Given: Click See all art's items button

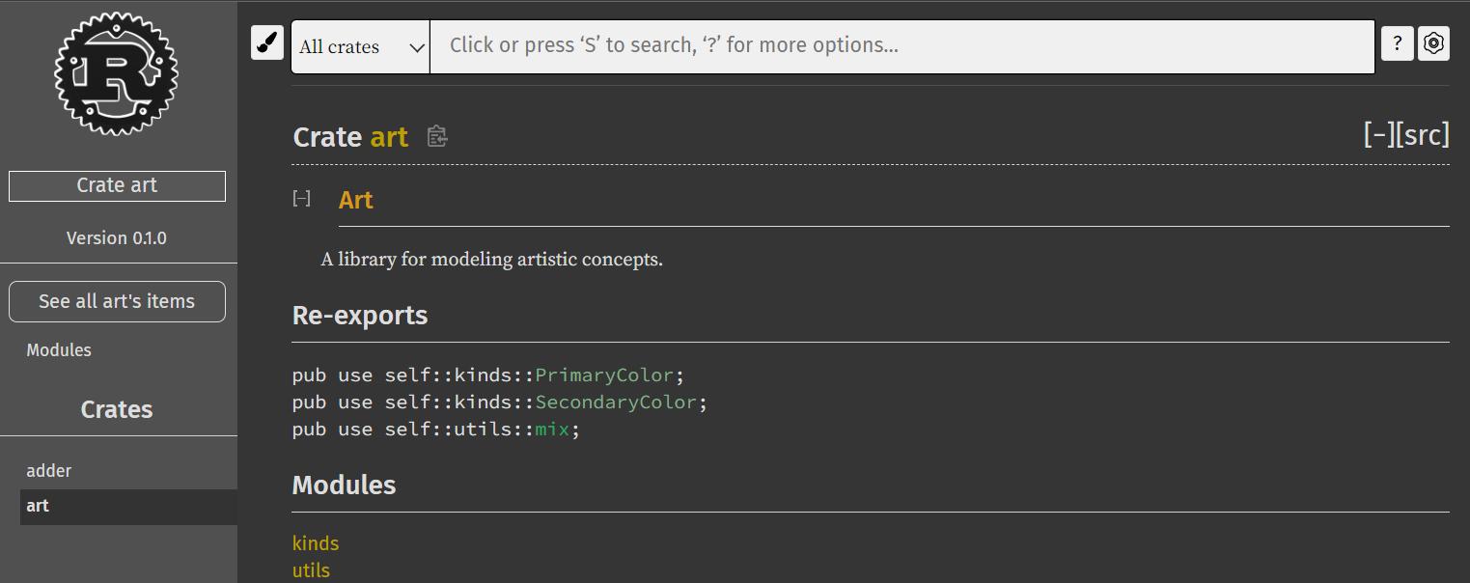Looking at the screenshot, I should [117, 301].
